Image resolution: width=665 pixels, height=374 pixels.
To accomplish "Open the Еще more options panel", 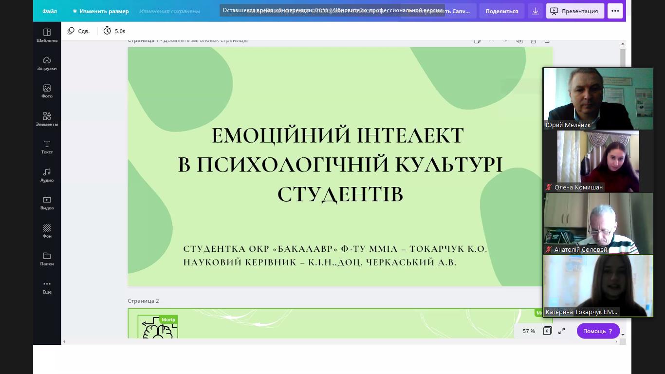I will click(x=47, y=287).
